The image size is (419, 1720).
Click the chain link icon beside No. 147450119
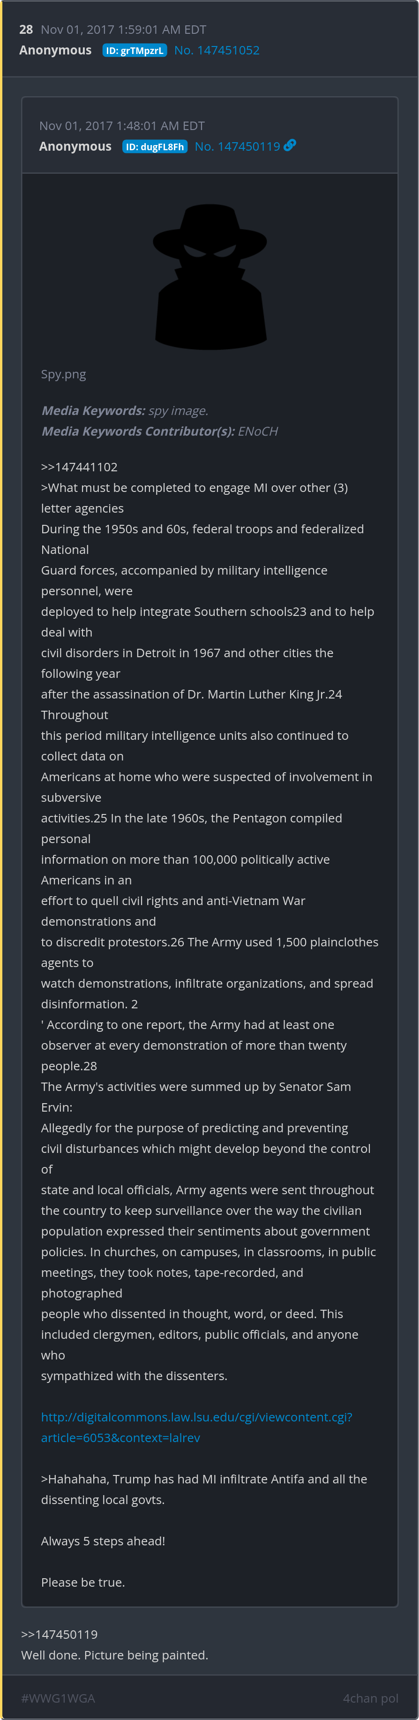pyautogui.click(x=290, y=146)
